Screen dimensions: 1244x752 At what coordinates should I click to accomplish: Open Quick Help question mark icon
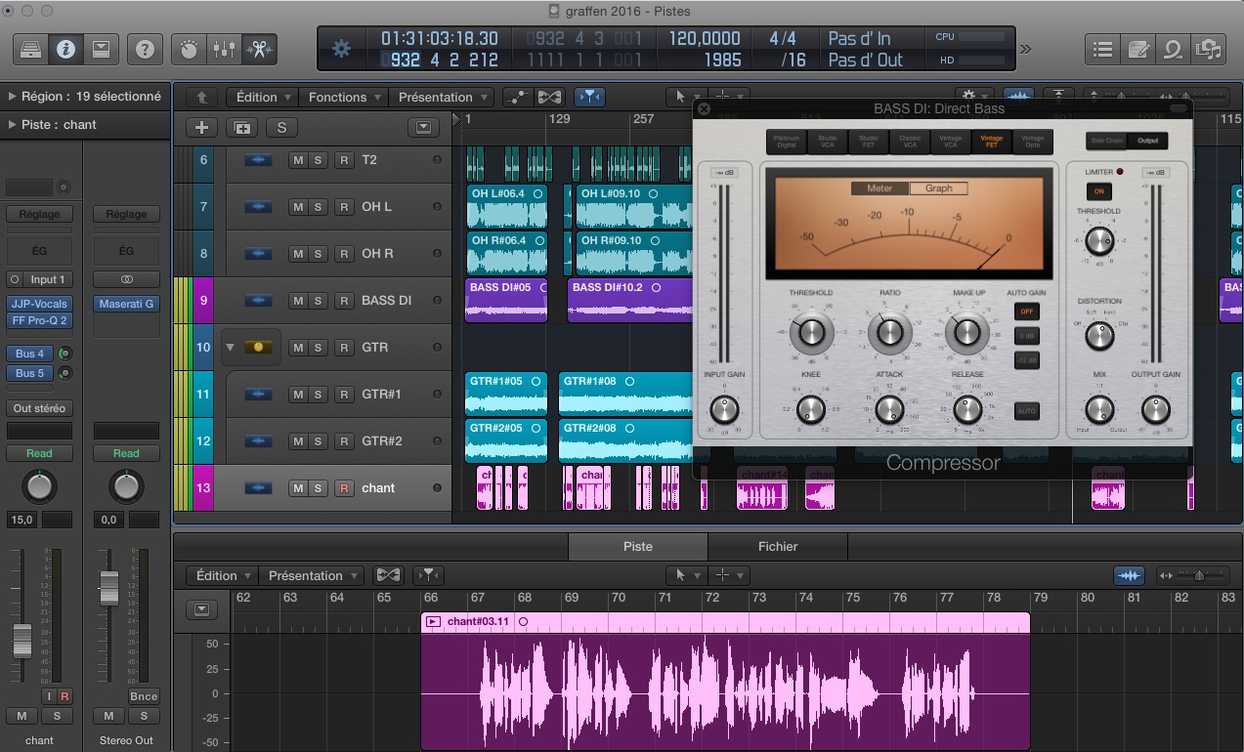click(x=146, y=49)
